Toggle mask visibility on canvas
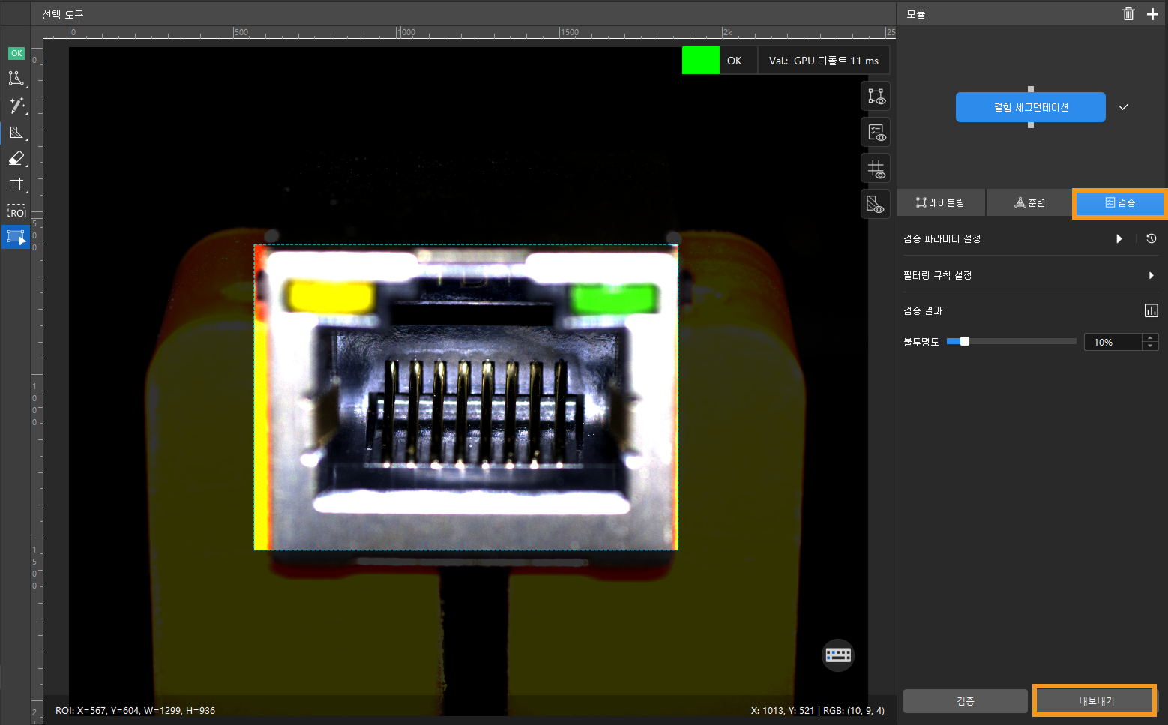The height and width of the screenshot is (725, 1168). (x=876, y=204)
